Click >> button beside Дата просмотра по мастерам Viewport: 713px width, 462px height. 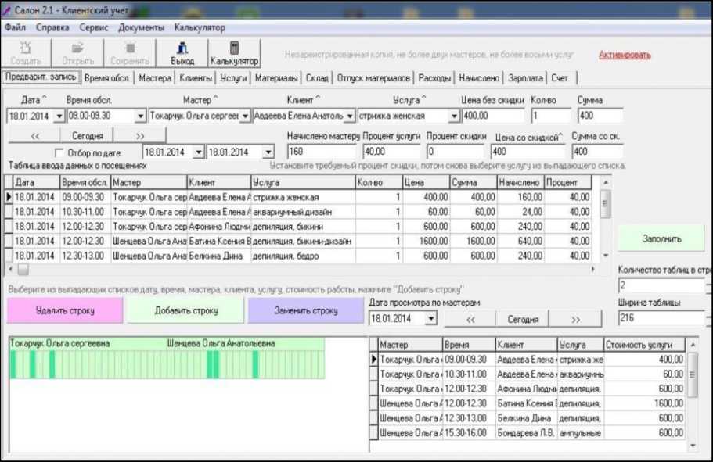point(575,320)
